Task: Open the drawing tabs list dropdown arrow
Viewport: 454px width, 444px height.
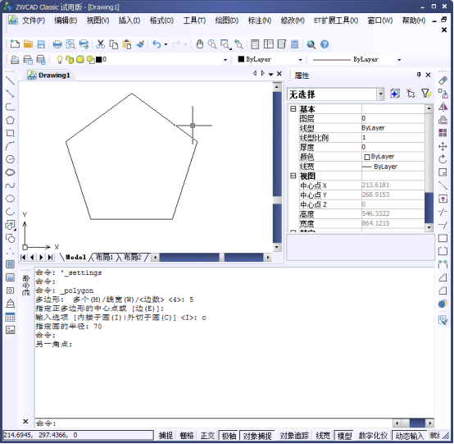Action: click(270, 74)
